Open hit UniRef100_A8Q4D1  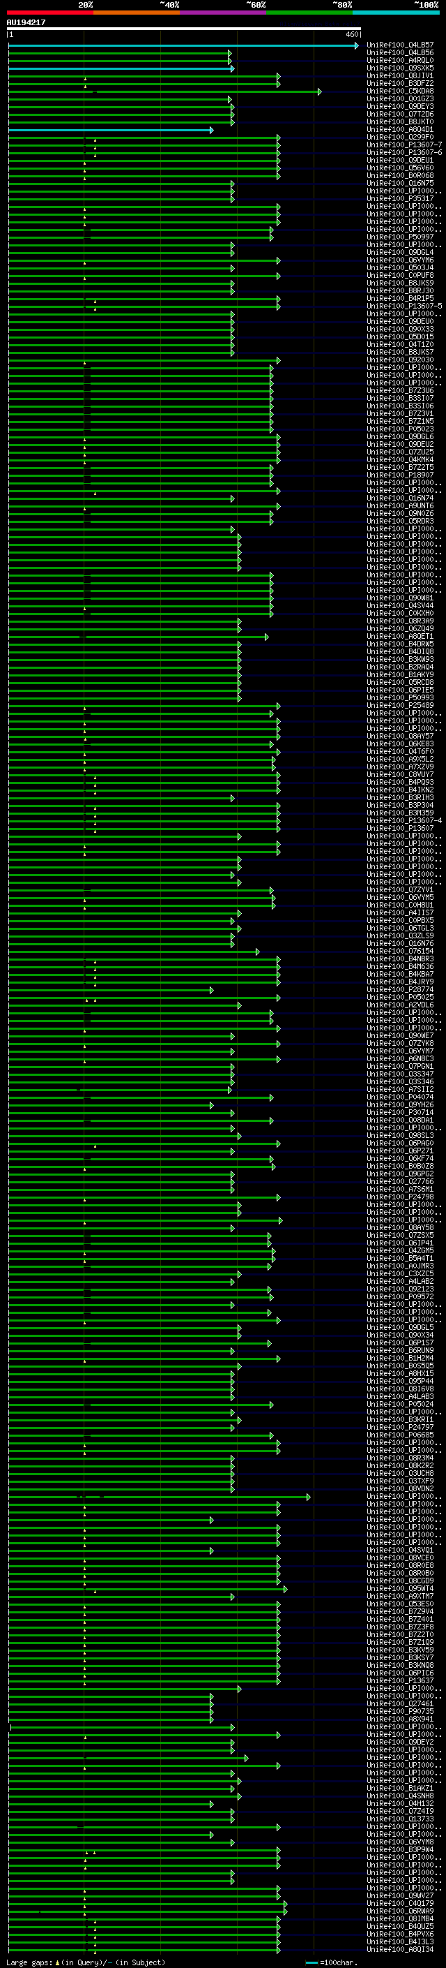click(400, 130)
